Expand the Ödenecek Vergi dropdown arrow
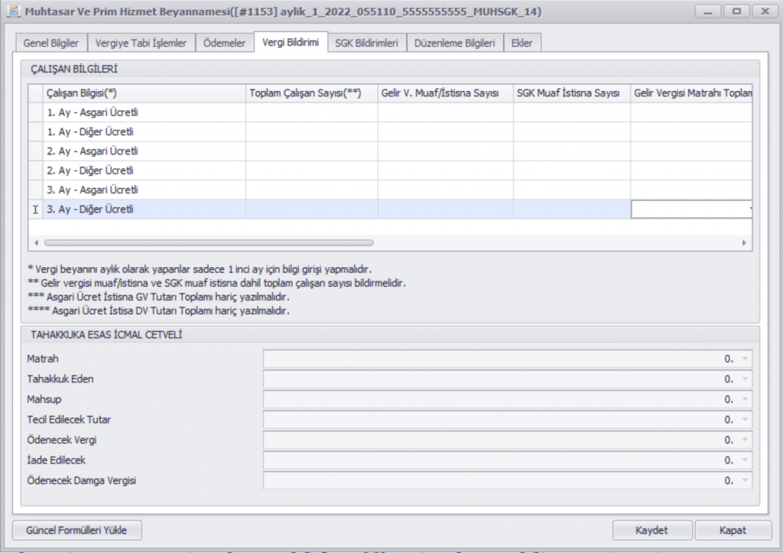The height and width of the screenshot is (553, 783). click(x=745, y=440)
